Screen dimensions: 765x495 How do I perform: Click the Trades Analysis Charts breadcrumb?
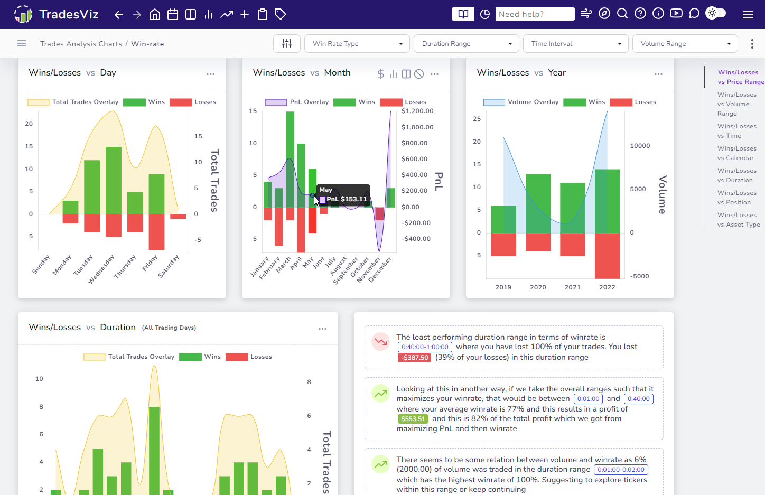coord(81,44)
